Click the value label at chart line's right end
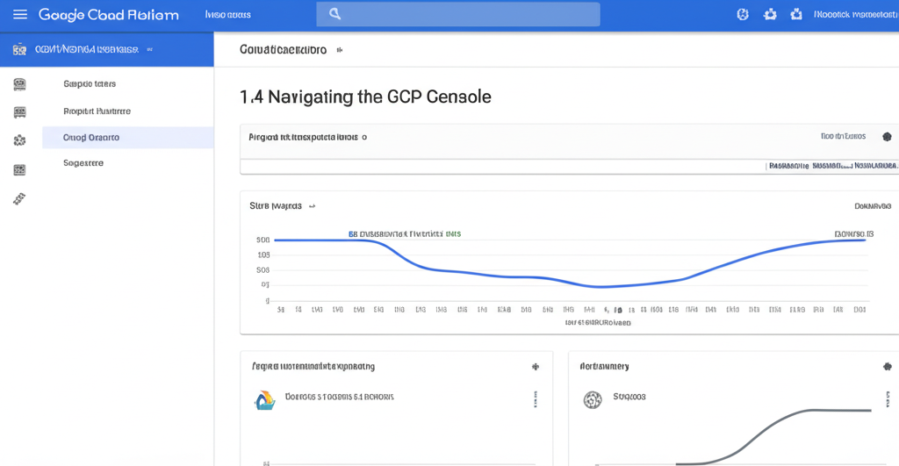 coord(853,233)
